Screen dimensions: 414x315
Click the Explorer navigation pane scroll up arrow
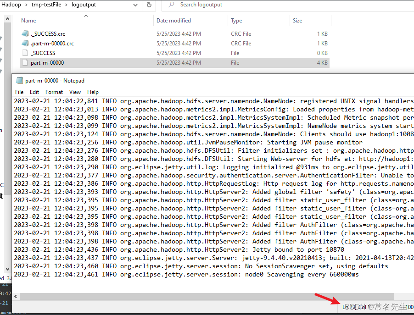[7, 19]
